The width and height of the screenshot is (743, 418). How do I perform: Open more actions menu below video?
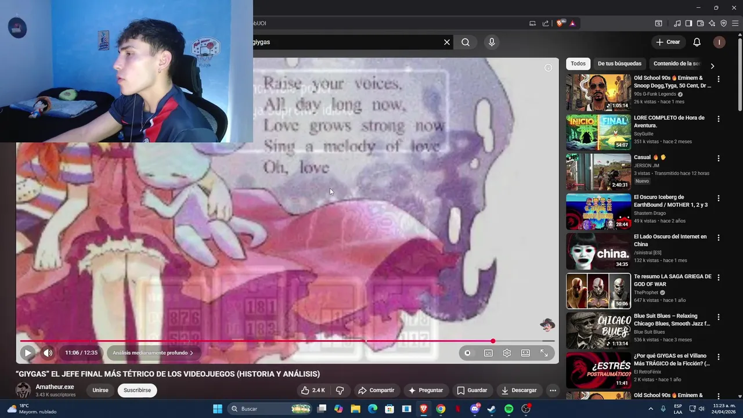[x=553, y=390]
